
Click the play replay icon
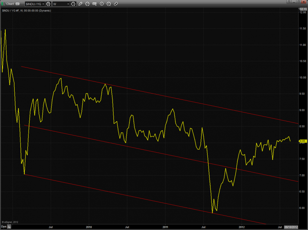(101, 4)
